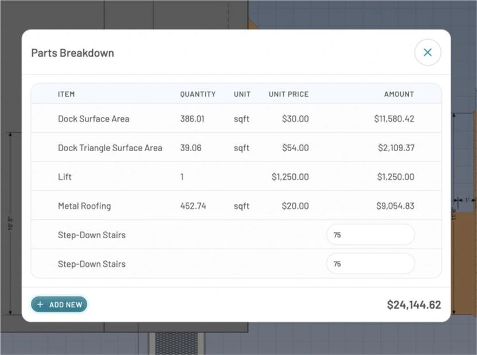Click the Parts Breakdown title text
This screenshot has height=355, width=477.
pos(73,53)
